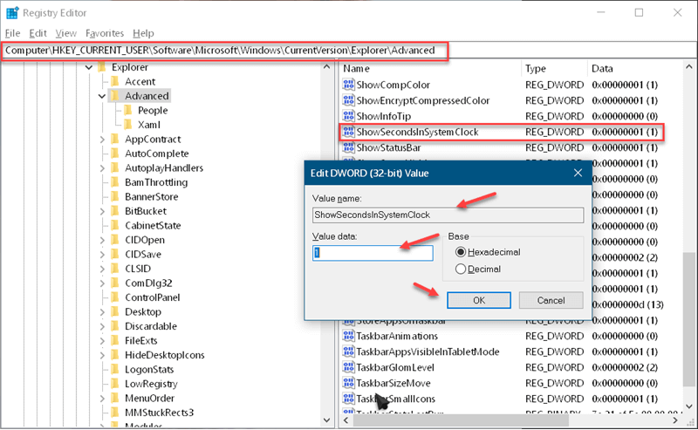Screen dimensions: 698x430
Task: Click the TaskbarSizeMove value icon
Action: coord(348,383)
